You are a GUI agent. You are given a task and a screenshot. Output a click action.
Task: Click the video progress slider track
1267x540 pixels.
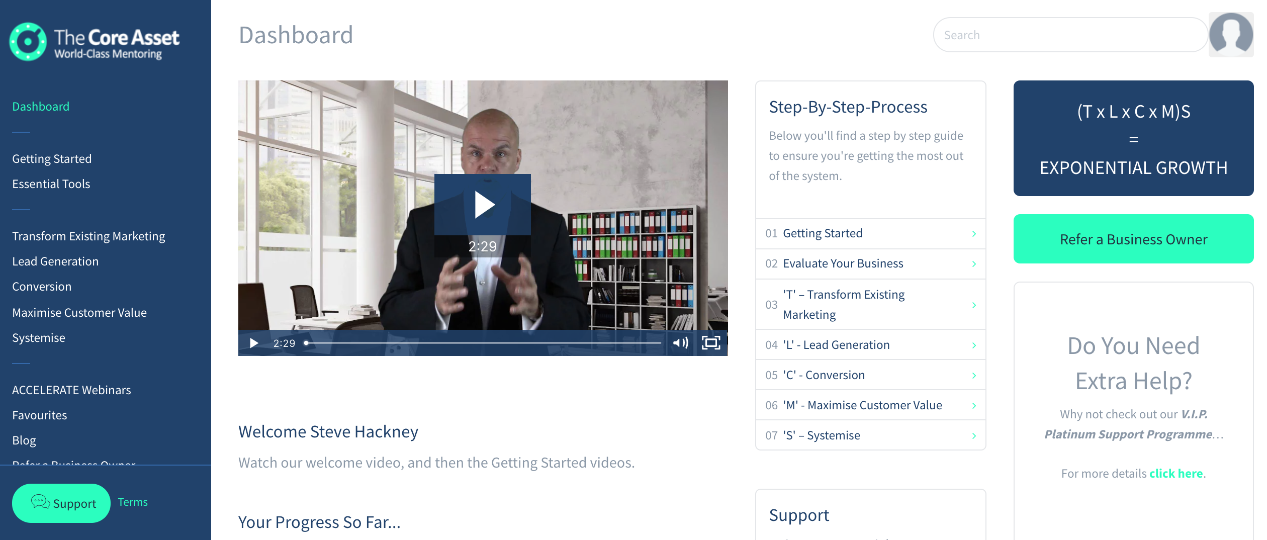(x=483, y=343)
